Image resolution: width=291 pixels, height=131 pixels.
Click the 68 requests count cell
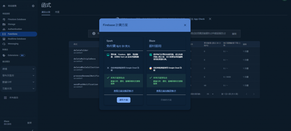point(205,86)
